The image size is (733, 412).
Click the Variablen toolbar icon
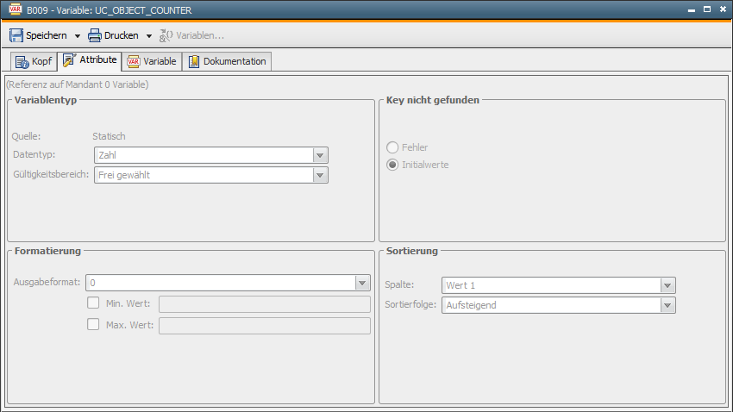pos(166,35)
